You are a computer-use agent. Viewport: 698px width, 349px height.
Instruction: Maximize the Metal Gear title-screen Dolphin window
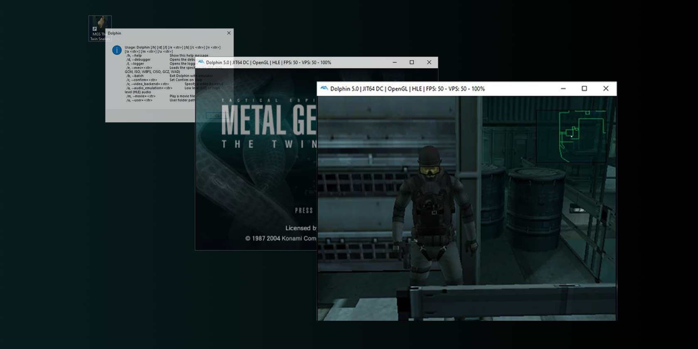412,62
